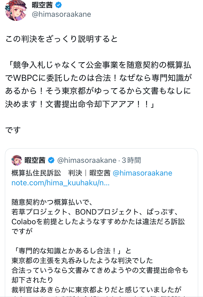Click the gray @himasoraakane handle under the top name
Viewport: 203px width, 297px height.
tap(61, 14)
